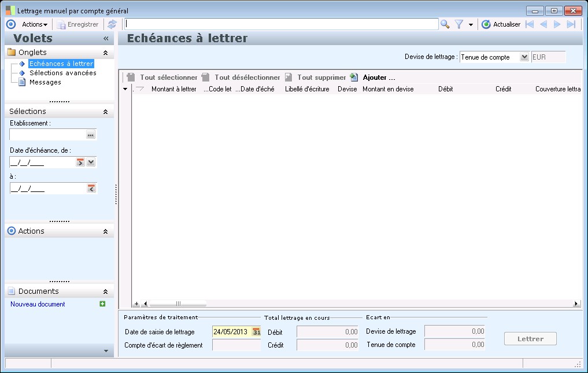Viewport: 588px width, 373px height.
Task: Click the green plus add document icon
Action: pos(102,304)
